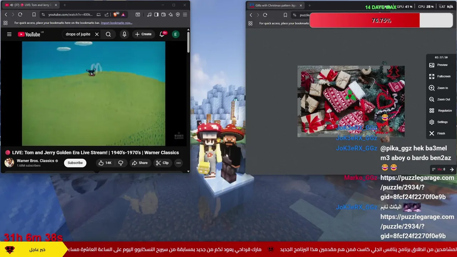Select the Gifts with Christmas pattern tab
This screenshot has height=257, width=457.
275,5
